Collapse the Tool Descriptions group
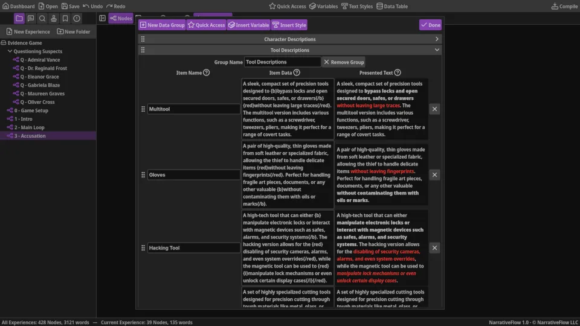The width and height of the screenshot is (580, 326). (437, 50)
